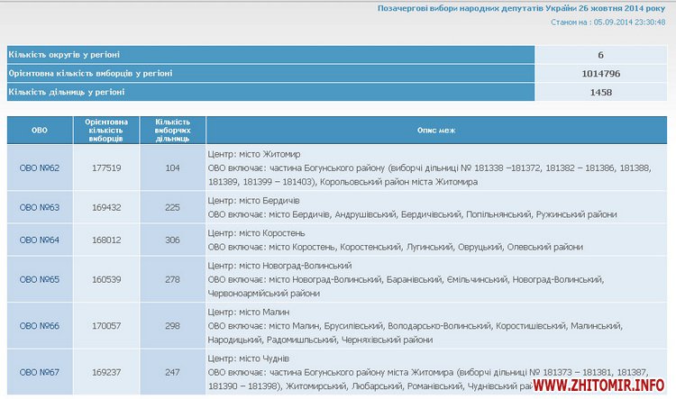
Task: Open the ОВО №63 district link
Action: [40, 207]
